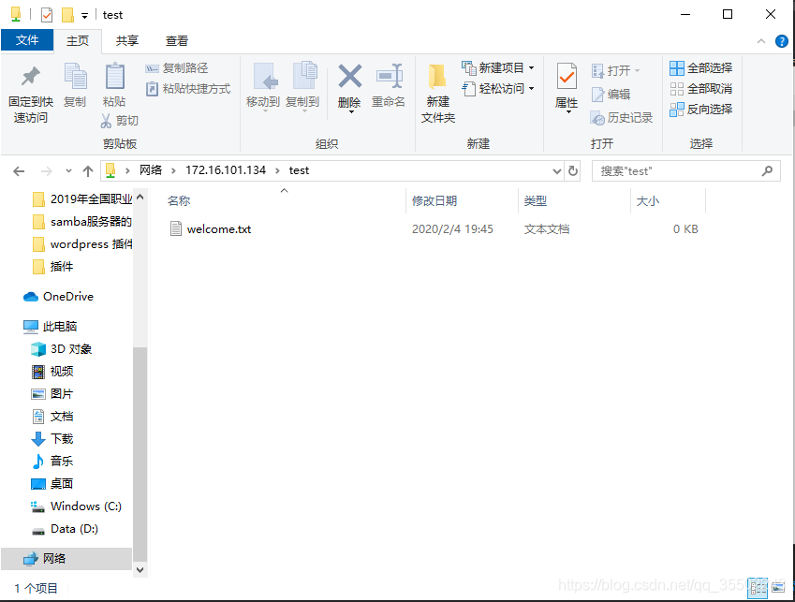Screen dimensions: 795x602
Task: Click navigation pane scrollbar down arrow
Action: pyautogui.click(x=140, y=569)
